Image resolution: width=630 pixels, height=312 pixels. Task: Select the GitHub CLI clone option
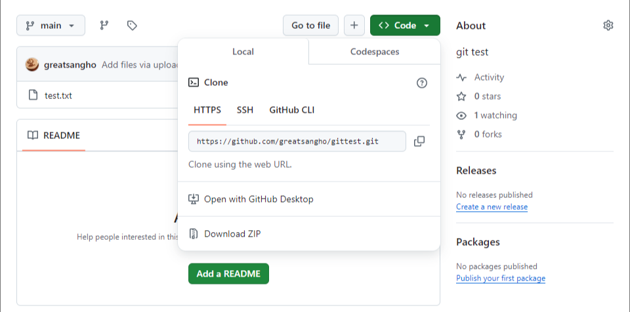tap(292, 110)
